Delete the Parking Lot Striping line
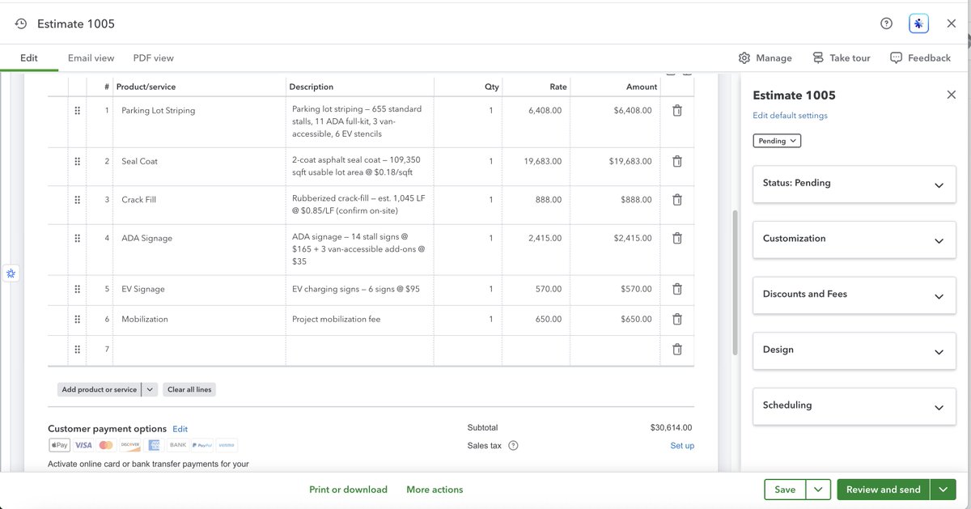 (x=677, y=110)
